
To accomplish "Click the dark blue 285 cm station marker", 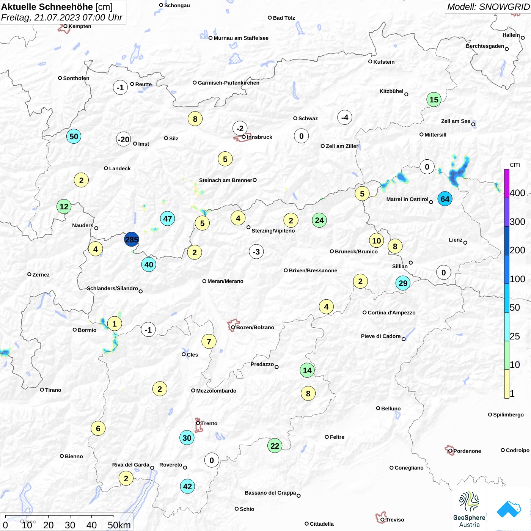I will coord(132,239).
